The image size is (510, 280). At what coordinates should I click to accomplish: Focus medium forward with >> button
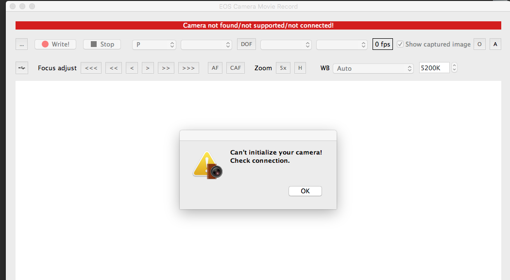coord(166,68)
